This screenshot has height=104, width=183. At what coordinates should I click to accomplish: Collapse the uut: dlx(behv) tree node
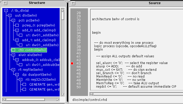tap(10, 16)
